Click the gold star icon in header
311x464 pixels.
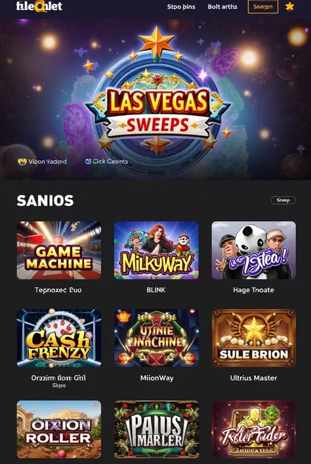coord(290,7)
